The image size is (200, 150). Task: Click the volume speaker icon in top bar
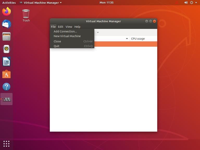tap(186, 3)
